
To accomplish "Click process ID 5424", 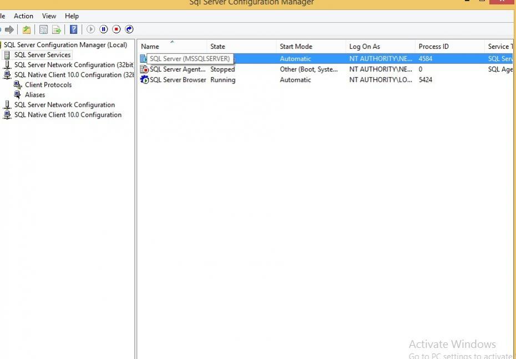I will pos(426,80).
